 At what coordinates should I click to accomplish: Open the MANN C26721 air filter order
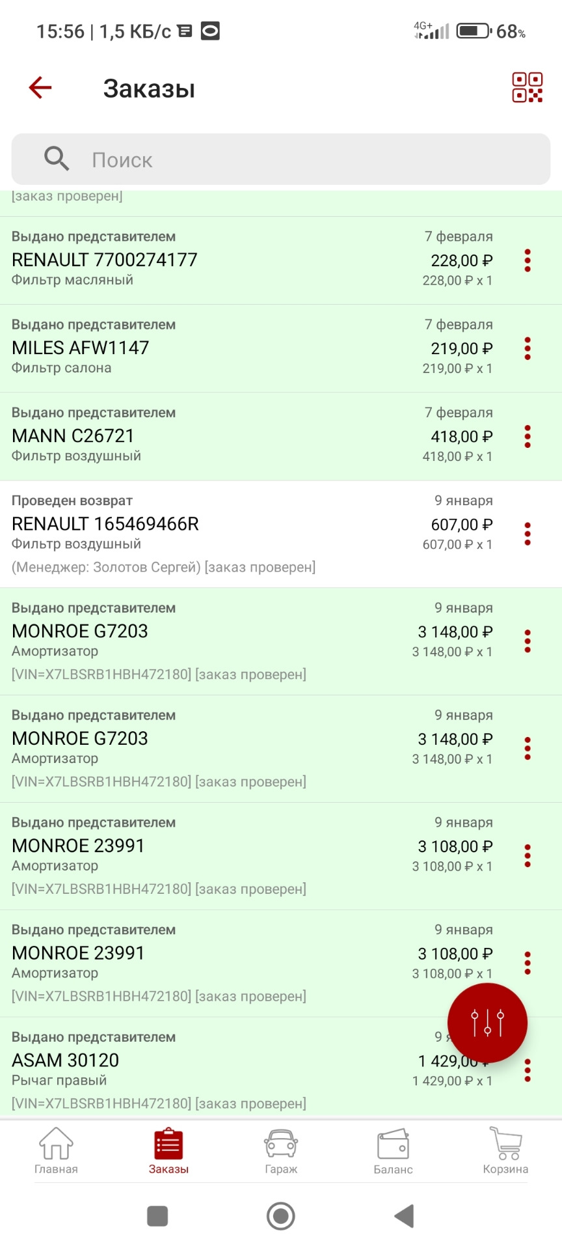(195, 436)
